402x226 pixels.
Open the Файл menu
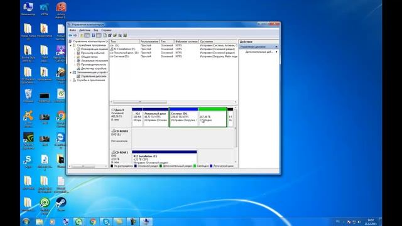pyautogui.click(x=73, y=30)
